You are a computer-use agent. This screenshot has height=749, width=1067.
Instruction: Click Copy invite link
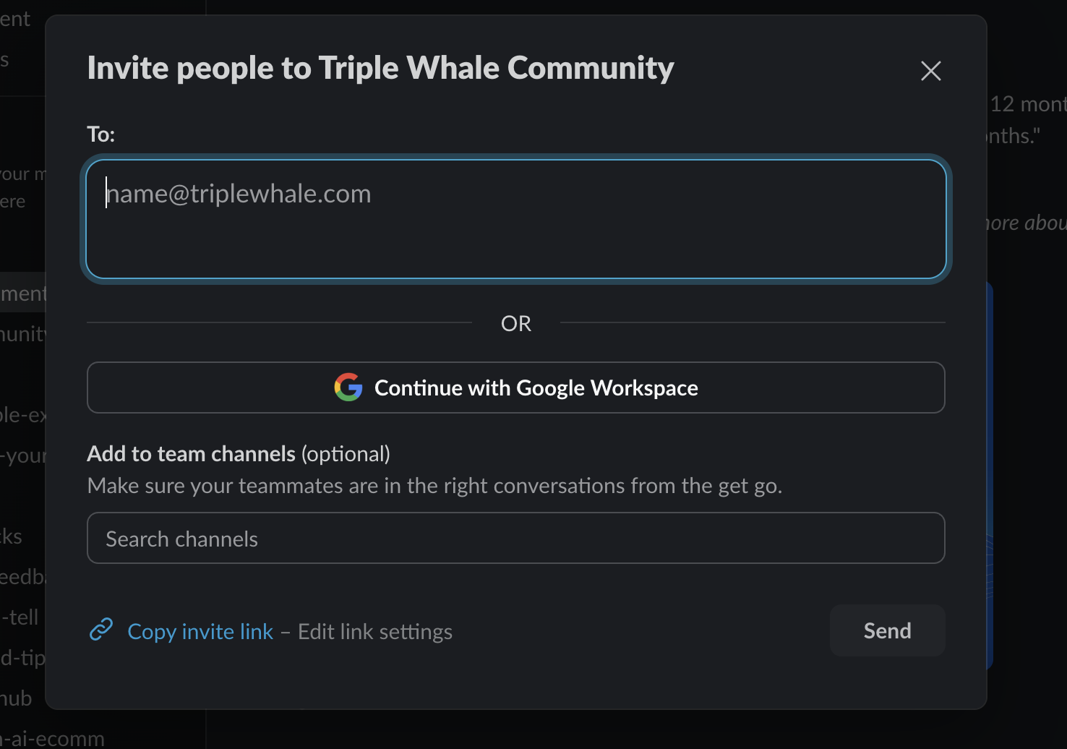[x=200, y=630]
